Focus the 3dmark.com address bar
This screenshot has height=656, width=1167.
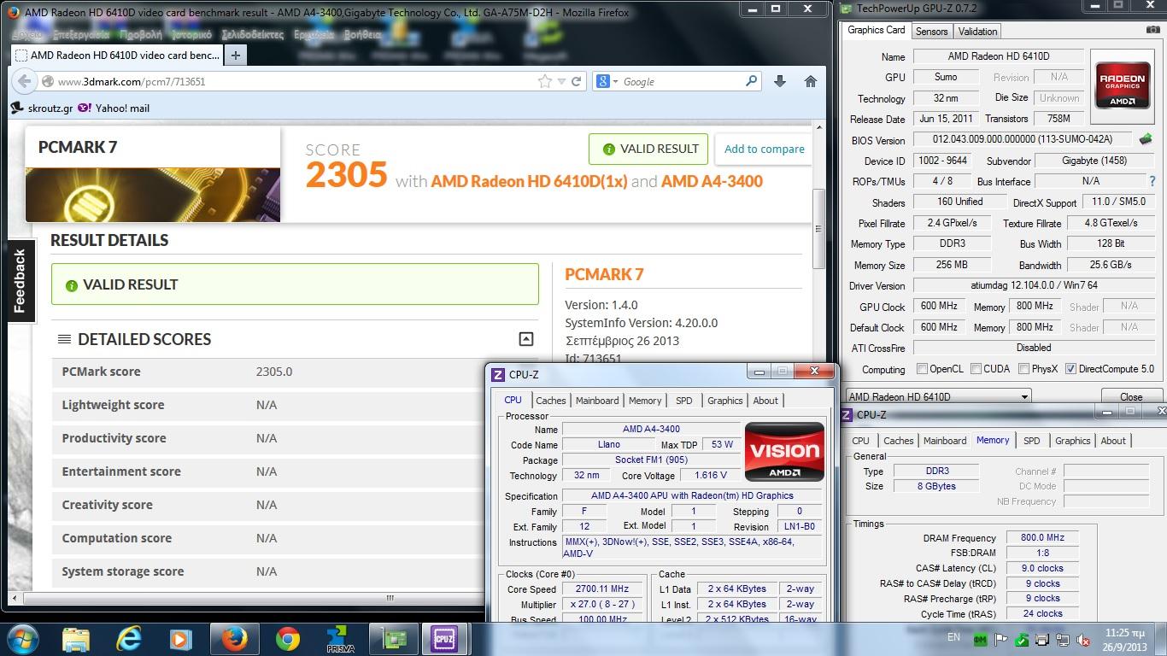coord(290,81)
